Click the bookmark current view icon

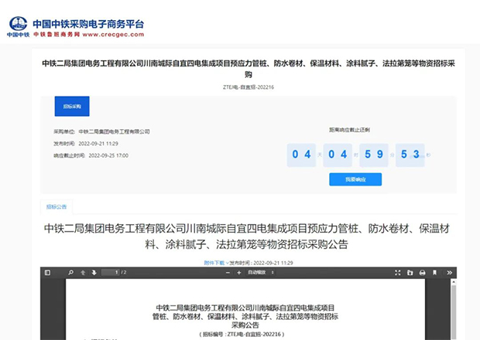click(x=434, y=273)
